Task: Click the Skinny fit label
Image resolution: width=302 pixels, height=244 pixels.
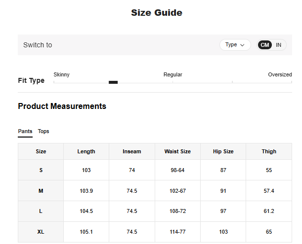Action: pos(61,75)
